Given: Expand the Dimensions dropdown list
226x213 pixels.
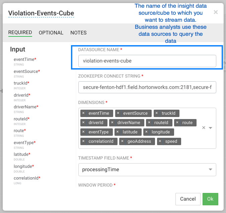Looking at the screenshot, I should (211, 128).
